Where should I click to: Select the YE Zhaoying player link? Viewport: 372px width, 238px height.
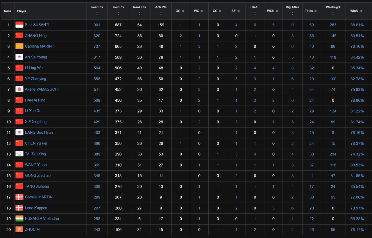click(x=35, y=78)
